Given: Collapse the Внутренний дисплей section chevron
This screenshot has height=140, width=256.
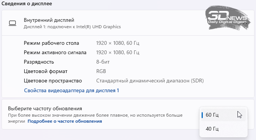Looking at the screenshot, I should pos(245,23).
